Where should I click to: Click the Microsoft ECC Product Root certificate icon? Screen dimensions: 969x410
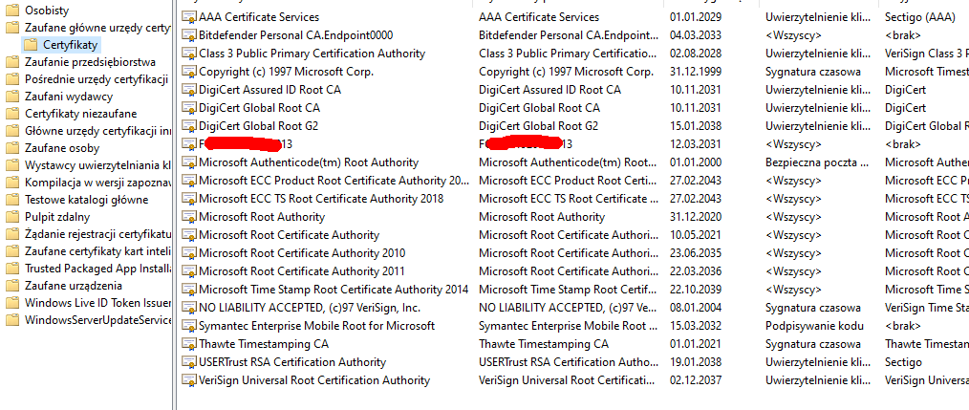coord(188,181)
